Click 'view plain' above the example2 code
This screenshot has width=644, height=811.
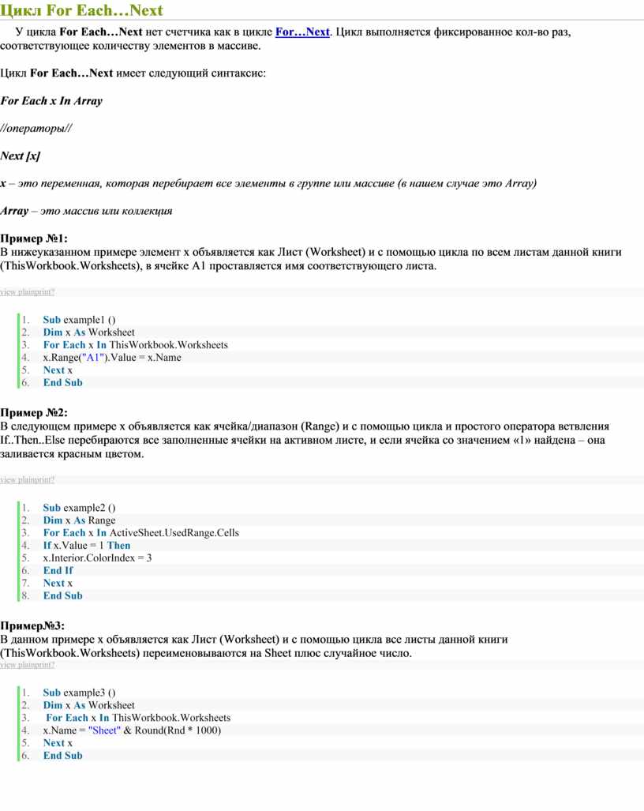pyautogui.click(x=17, y=480)
